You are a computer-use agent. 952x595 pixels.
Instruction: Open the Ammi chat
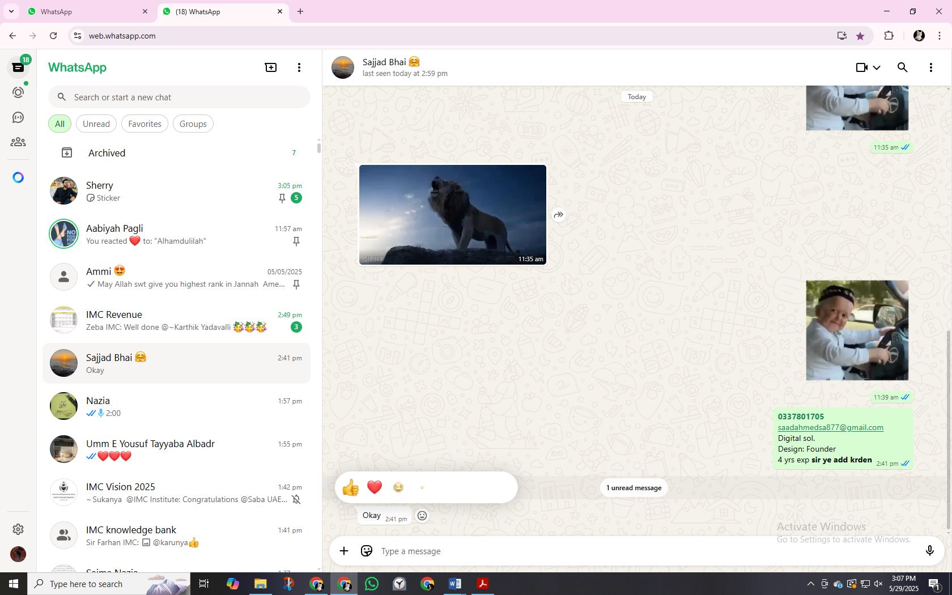coord(176,277)
